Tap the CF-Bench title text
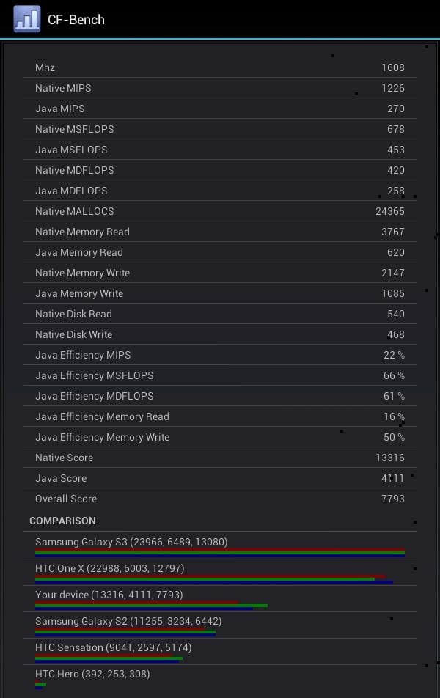The width and height of the screenshot is (440, 698). (76, 20)
